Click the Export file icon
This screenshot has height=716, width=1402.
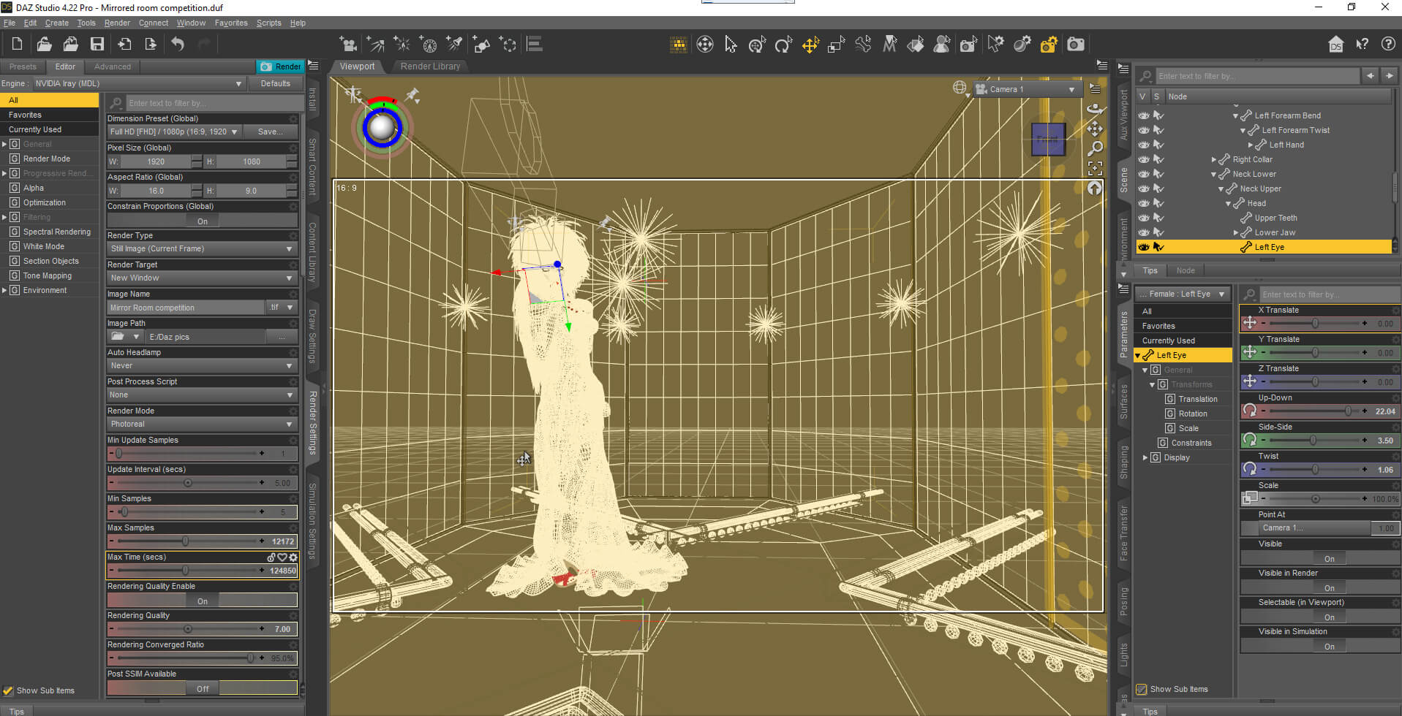[x=151, y=44]
